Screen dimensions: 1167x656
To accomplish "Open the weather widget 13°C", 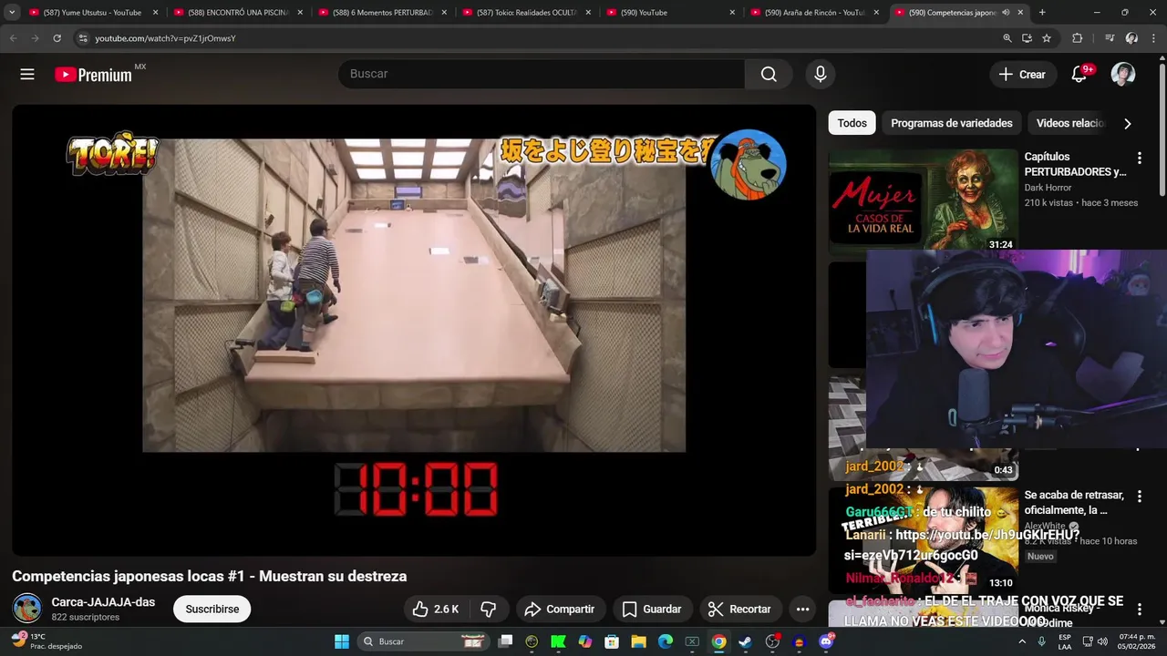I will pyautogui.click(x=46, y=641).
